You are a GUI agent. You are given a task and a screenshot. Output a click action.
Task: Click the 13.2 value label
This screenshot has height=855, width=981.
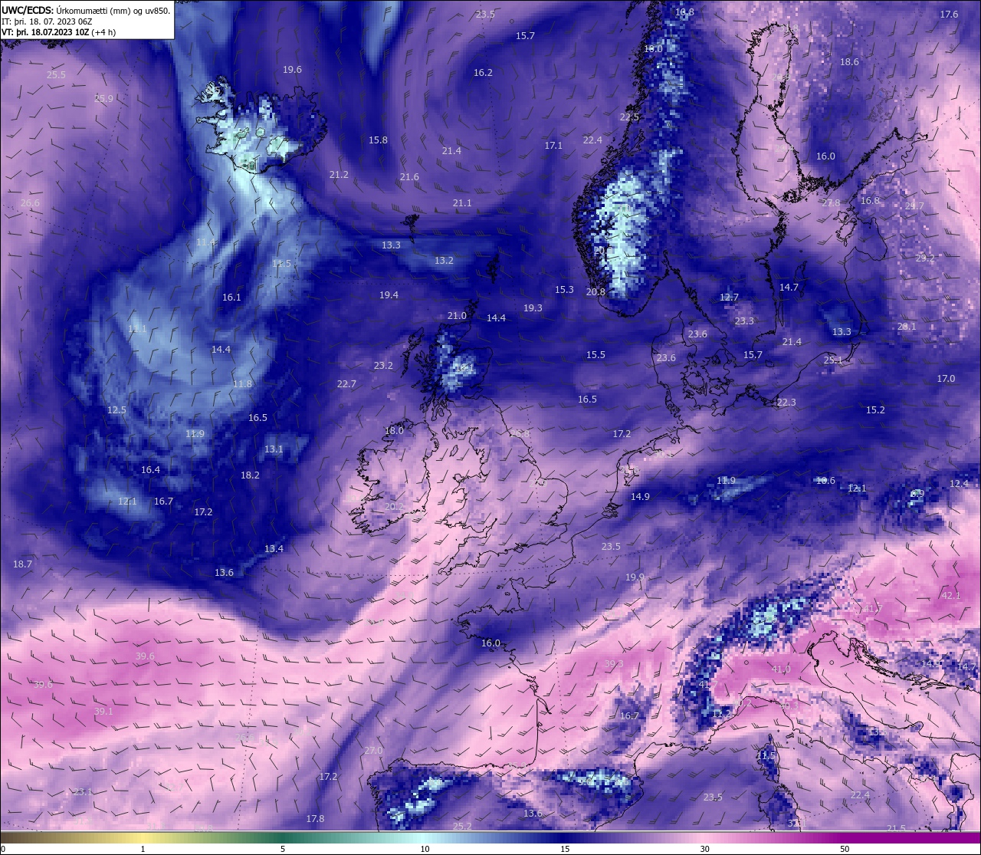click(x=444, y=261)
